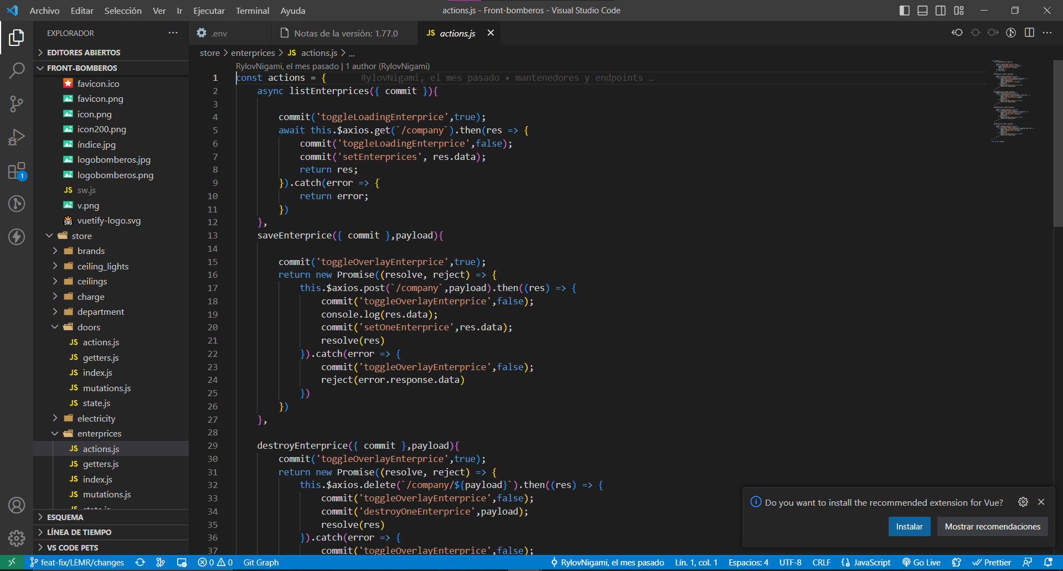Click the feat-fix/LEMR/changes branch name
This screenshot has width=1063, height=571.
click(77, 562)
